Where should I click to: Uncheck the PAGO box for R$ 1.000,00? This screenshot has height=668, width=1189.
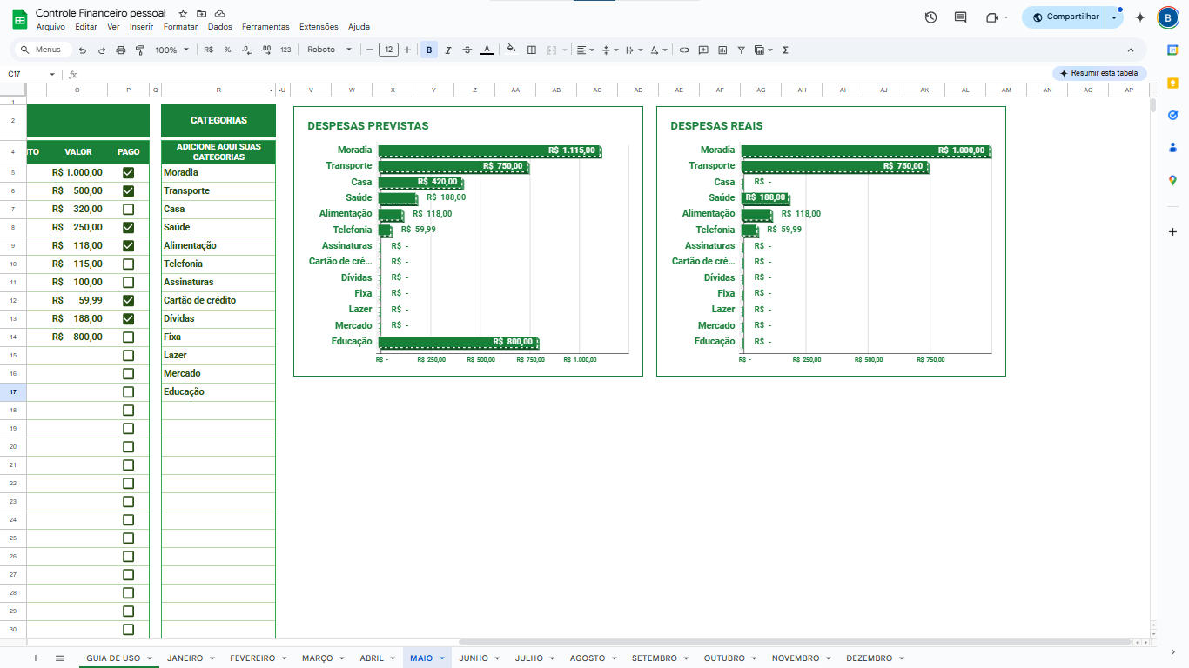pos(128,173)
